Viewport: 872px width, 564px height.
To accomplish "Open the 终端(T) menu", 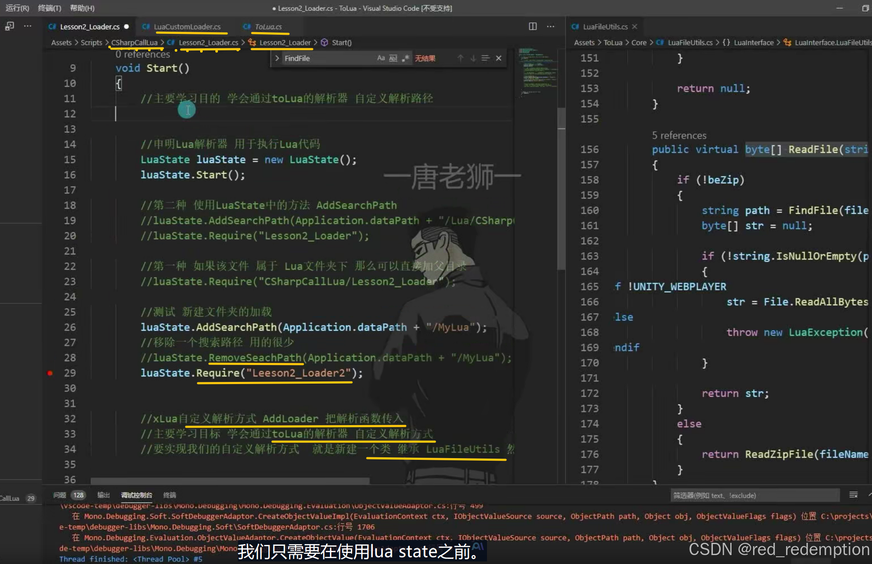I will click(x=50, y=8).
